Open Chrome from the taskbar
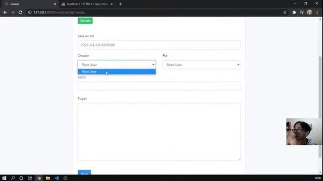 [39, 178]
